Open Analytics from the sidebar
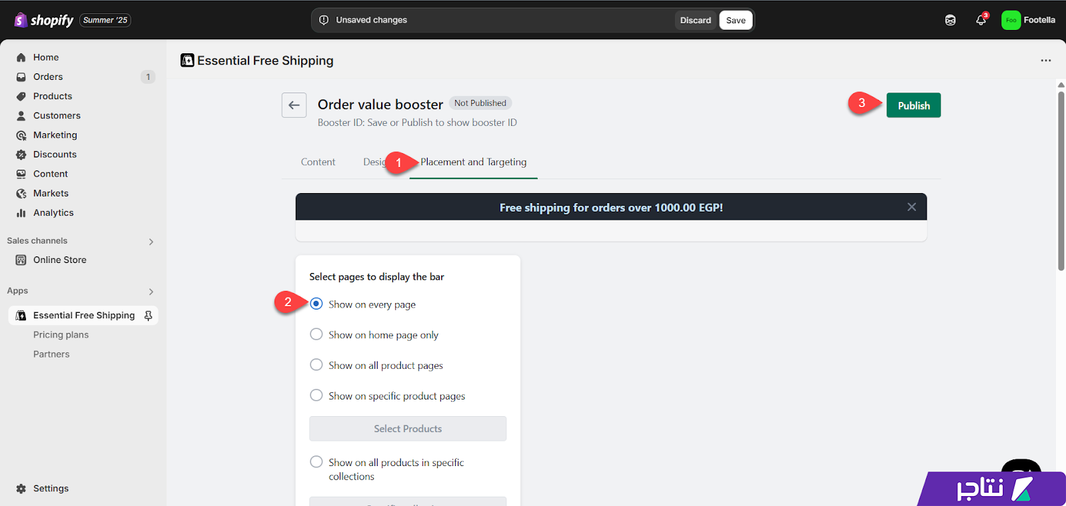 pos(53,213)
